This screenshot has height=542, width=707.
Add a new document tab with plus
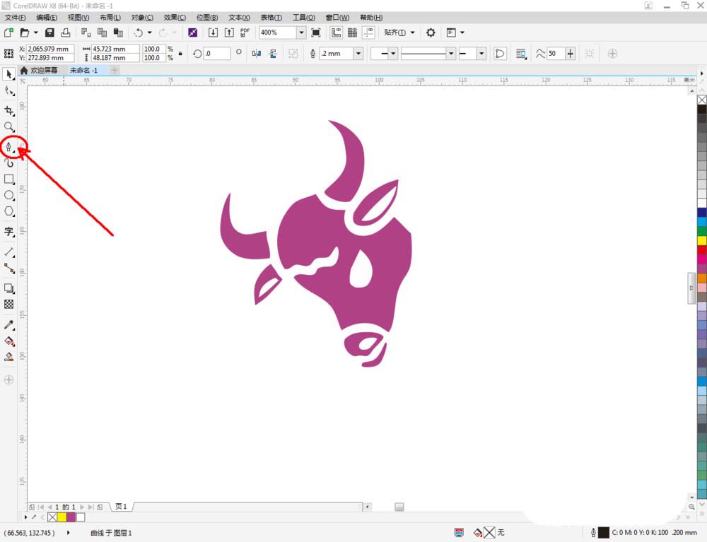point(115,70)
